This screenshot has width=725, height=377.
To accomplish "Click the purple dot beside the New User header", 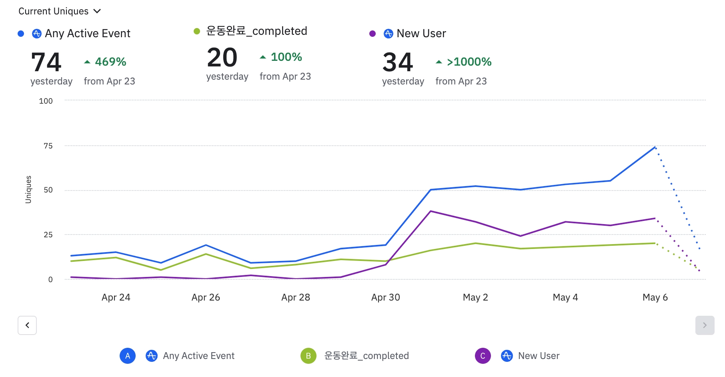I will tap(373, 34).
